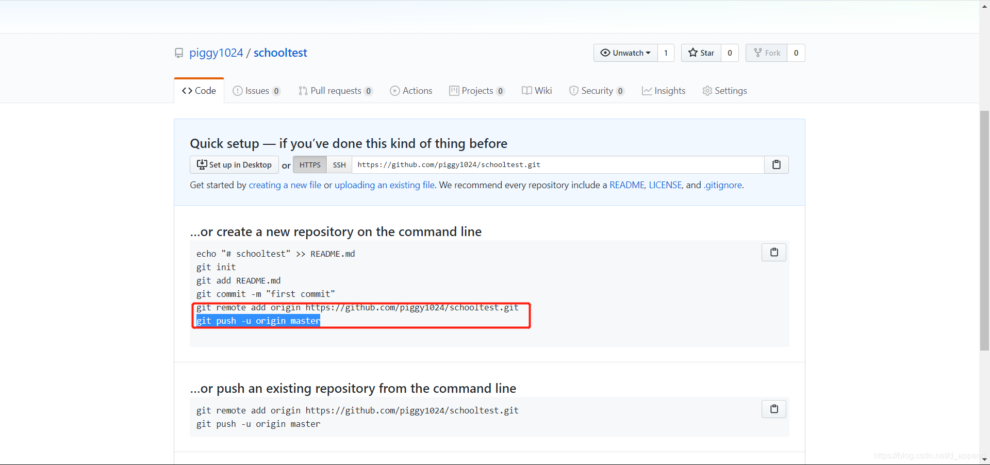Open the Issues tab
Screen dimensions: 990x465
[256, 91]
